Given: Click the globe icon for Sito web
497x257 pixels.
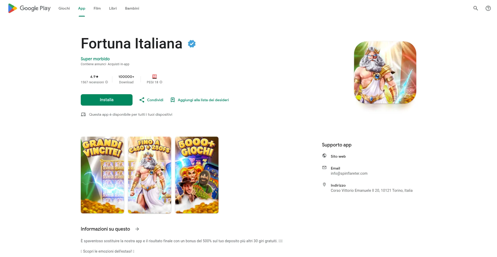Looking at the screenshot, I should (x=324, y=156).
